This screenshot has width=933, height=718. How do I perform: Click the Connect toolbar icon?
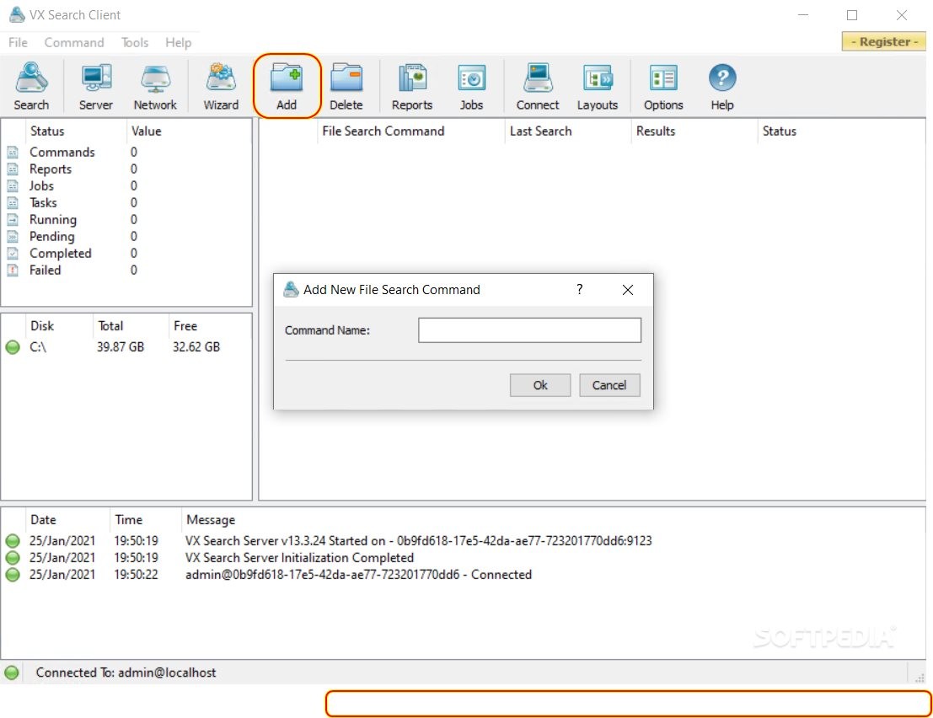click(538, 86)
